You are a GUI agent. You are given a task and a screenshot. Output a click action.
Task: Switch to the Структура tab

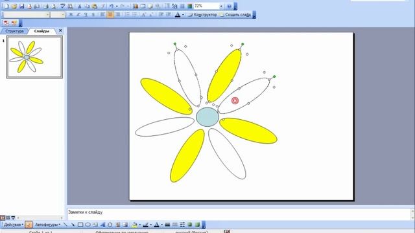(x=14, y=31)
